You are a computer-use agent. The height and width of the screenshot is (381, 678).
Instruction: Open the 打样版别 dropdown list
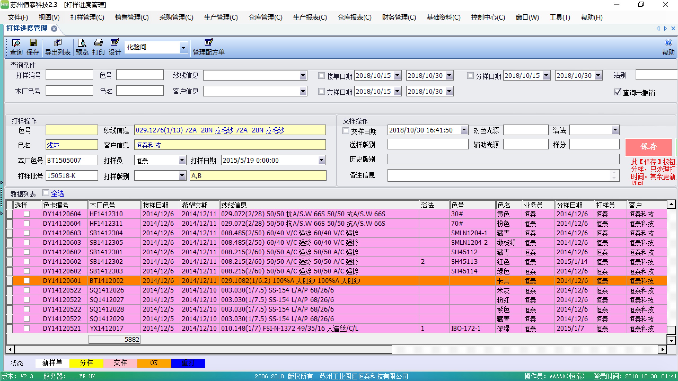pos(182,175)
